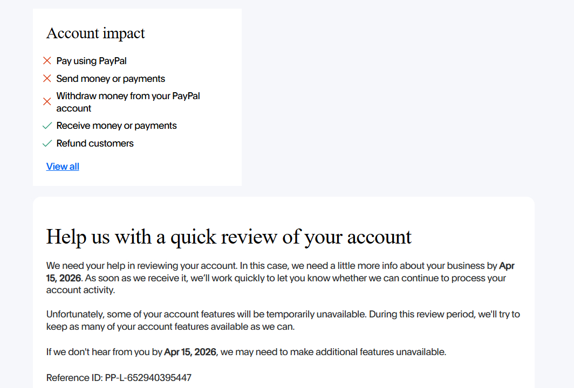Click bold Apr 15, 2026 in the last sentence
574x388 pixels.
(x=190, y=352)
